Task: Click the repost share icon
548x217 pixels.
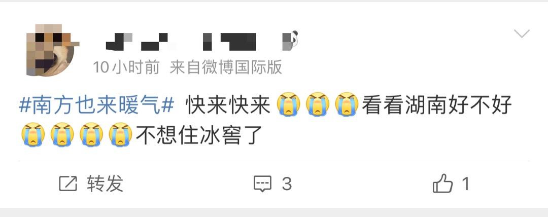Action: click(x=68, y=184)
